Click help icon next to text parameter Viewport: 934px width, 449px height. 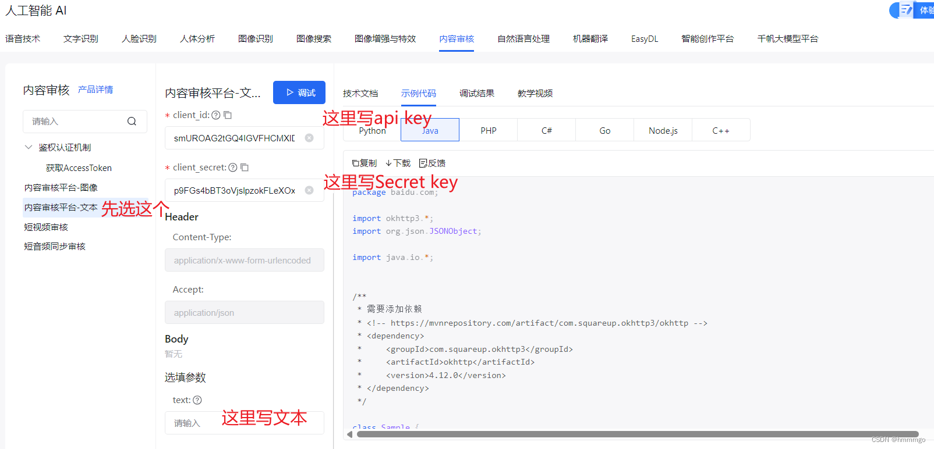point(197,400)
